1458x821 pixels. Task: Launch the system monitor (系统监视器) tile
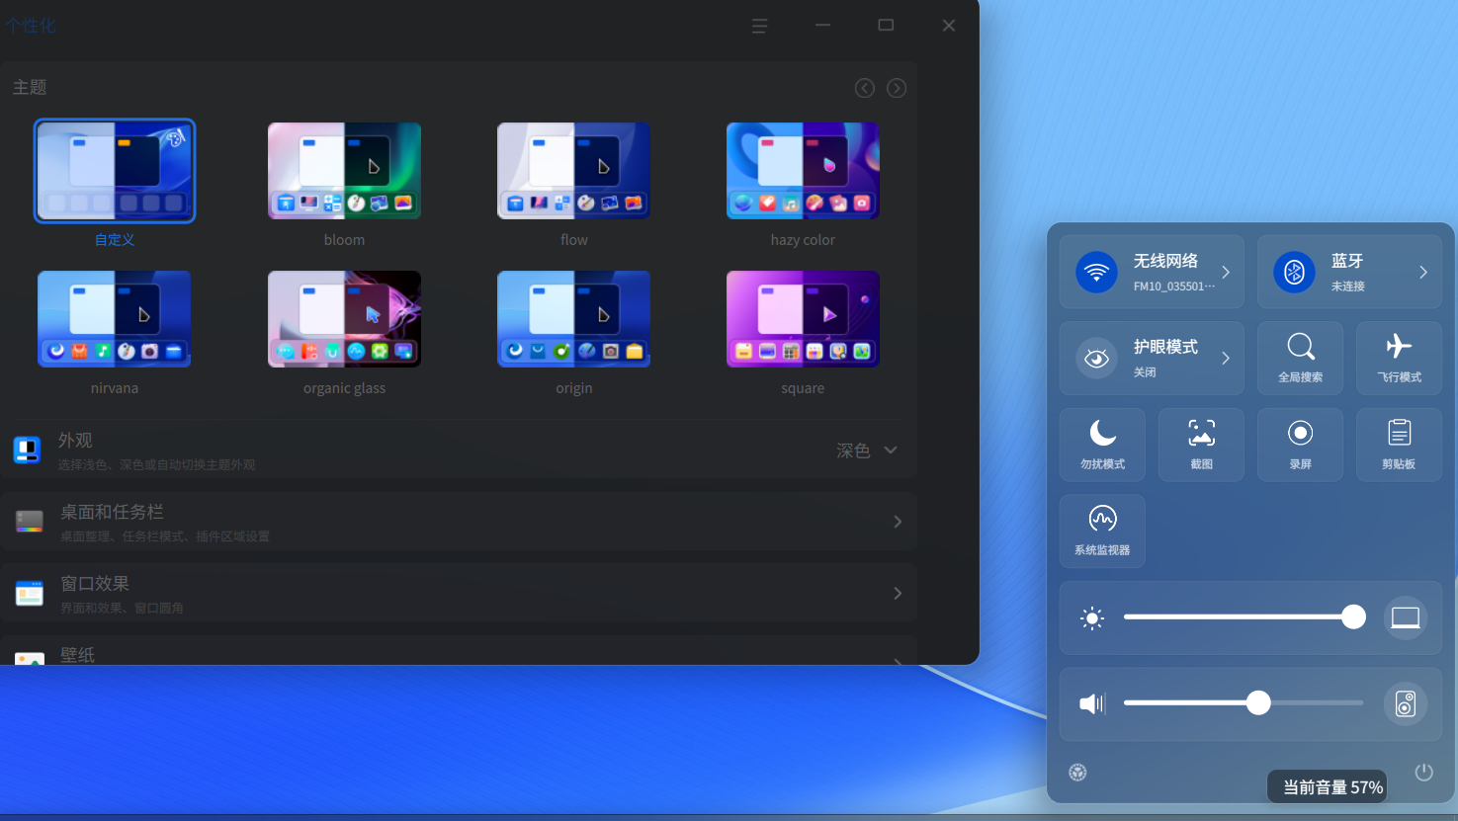(x=1102, y=531)
